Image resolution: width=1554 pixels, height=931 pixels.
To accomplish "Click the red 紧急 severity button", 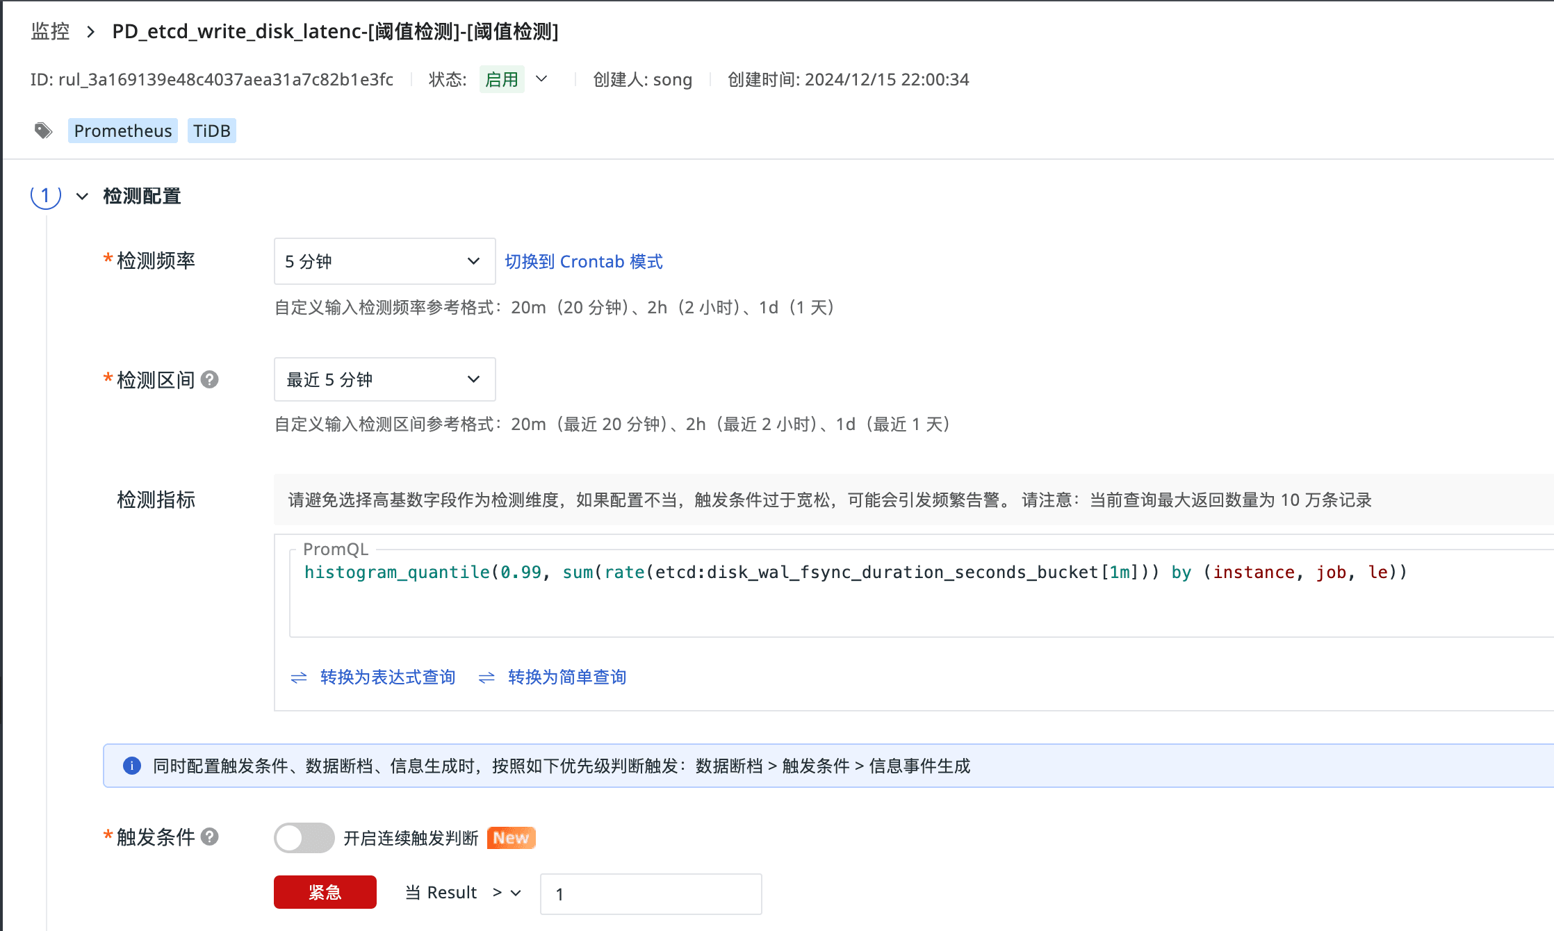I will [x=325, y=892].
